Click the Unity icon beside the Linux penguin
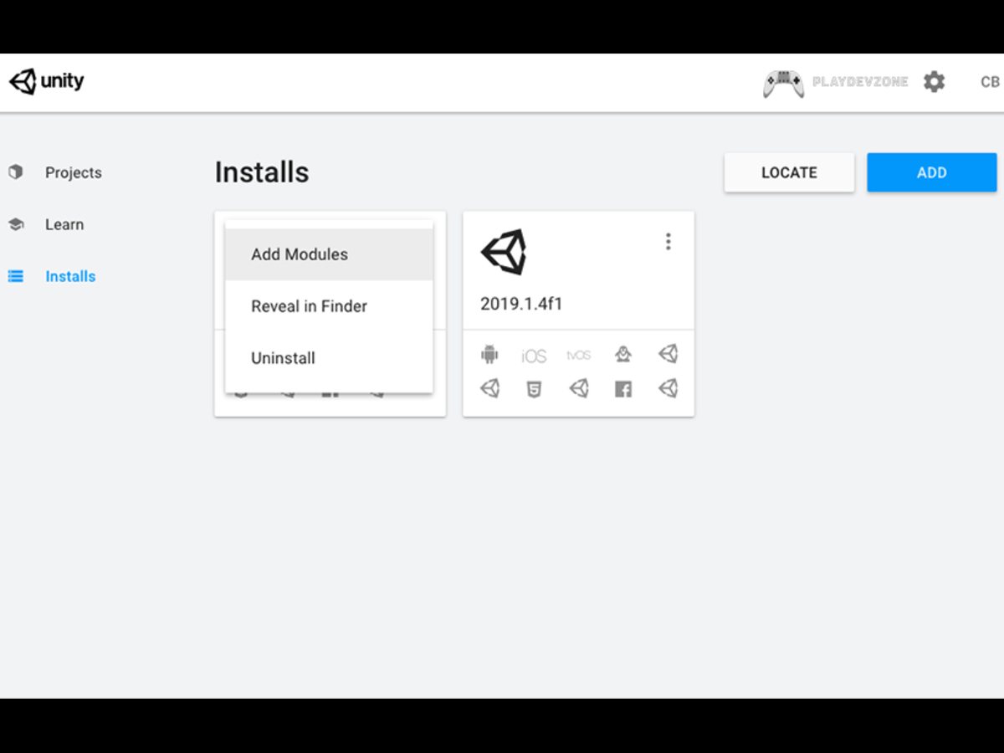 pyautogui.click(x=668, y=355)
